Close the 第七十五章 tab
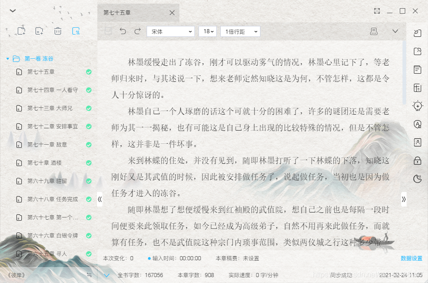428x283 pixels. pos(172,13)
